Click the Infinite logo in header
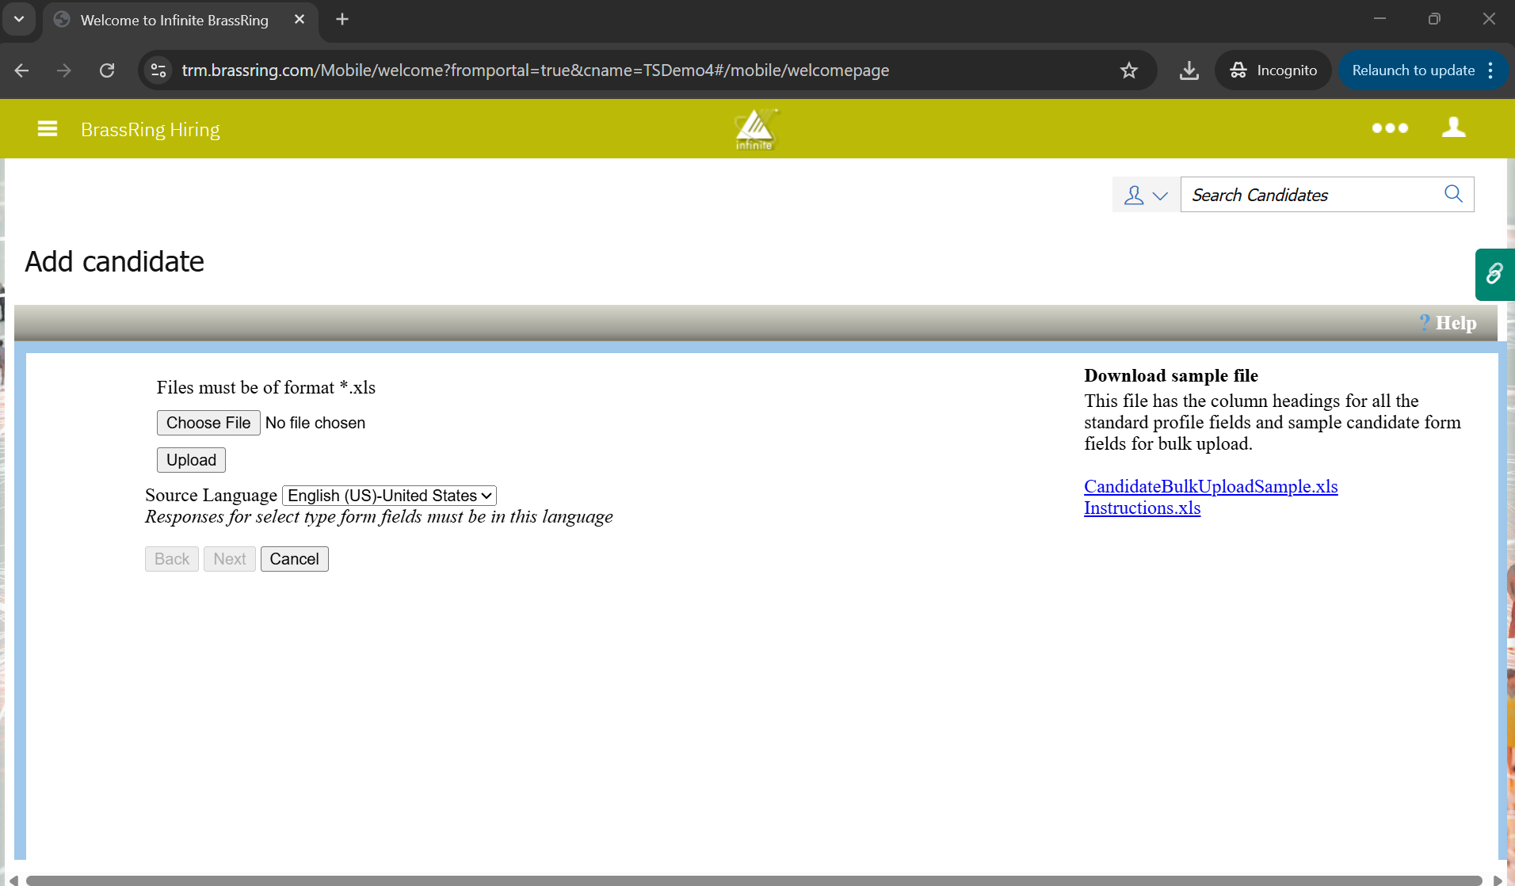 tap(755, 129)
